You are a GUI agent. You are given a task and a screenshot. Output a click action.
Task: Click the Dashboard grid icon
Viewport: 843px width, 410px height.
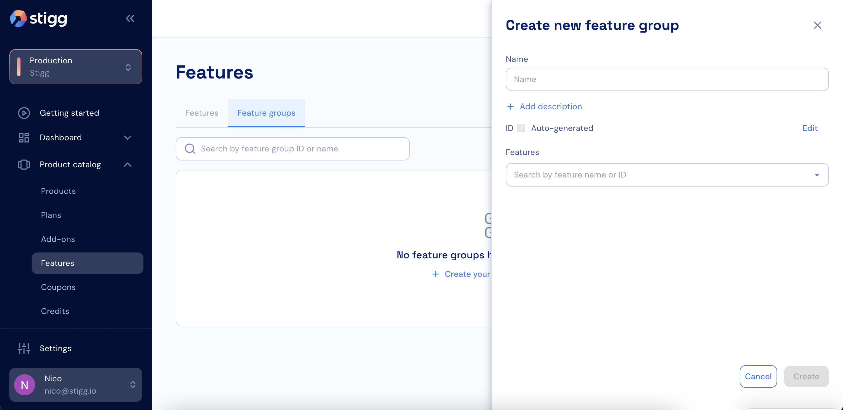pos(24,138)
